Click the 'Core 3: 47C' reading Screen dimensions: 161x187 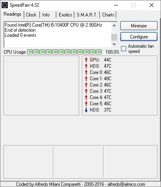click(x=101, y=91)
